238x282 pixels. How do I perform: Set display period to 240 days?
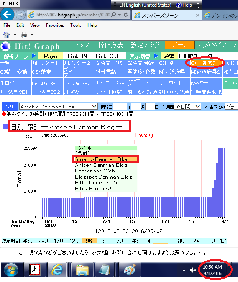click(43, 241)
